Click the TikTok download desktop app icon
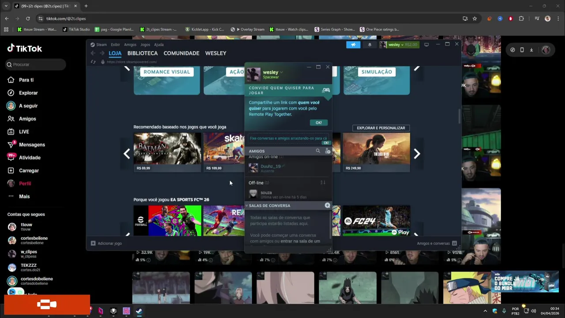The image size is (565, 318). point(531,50)
